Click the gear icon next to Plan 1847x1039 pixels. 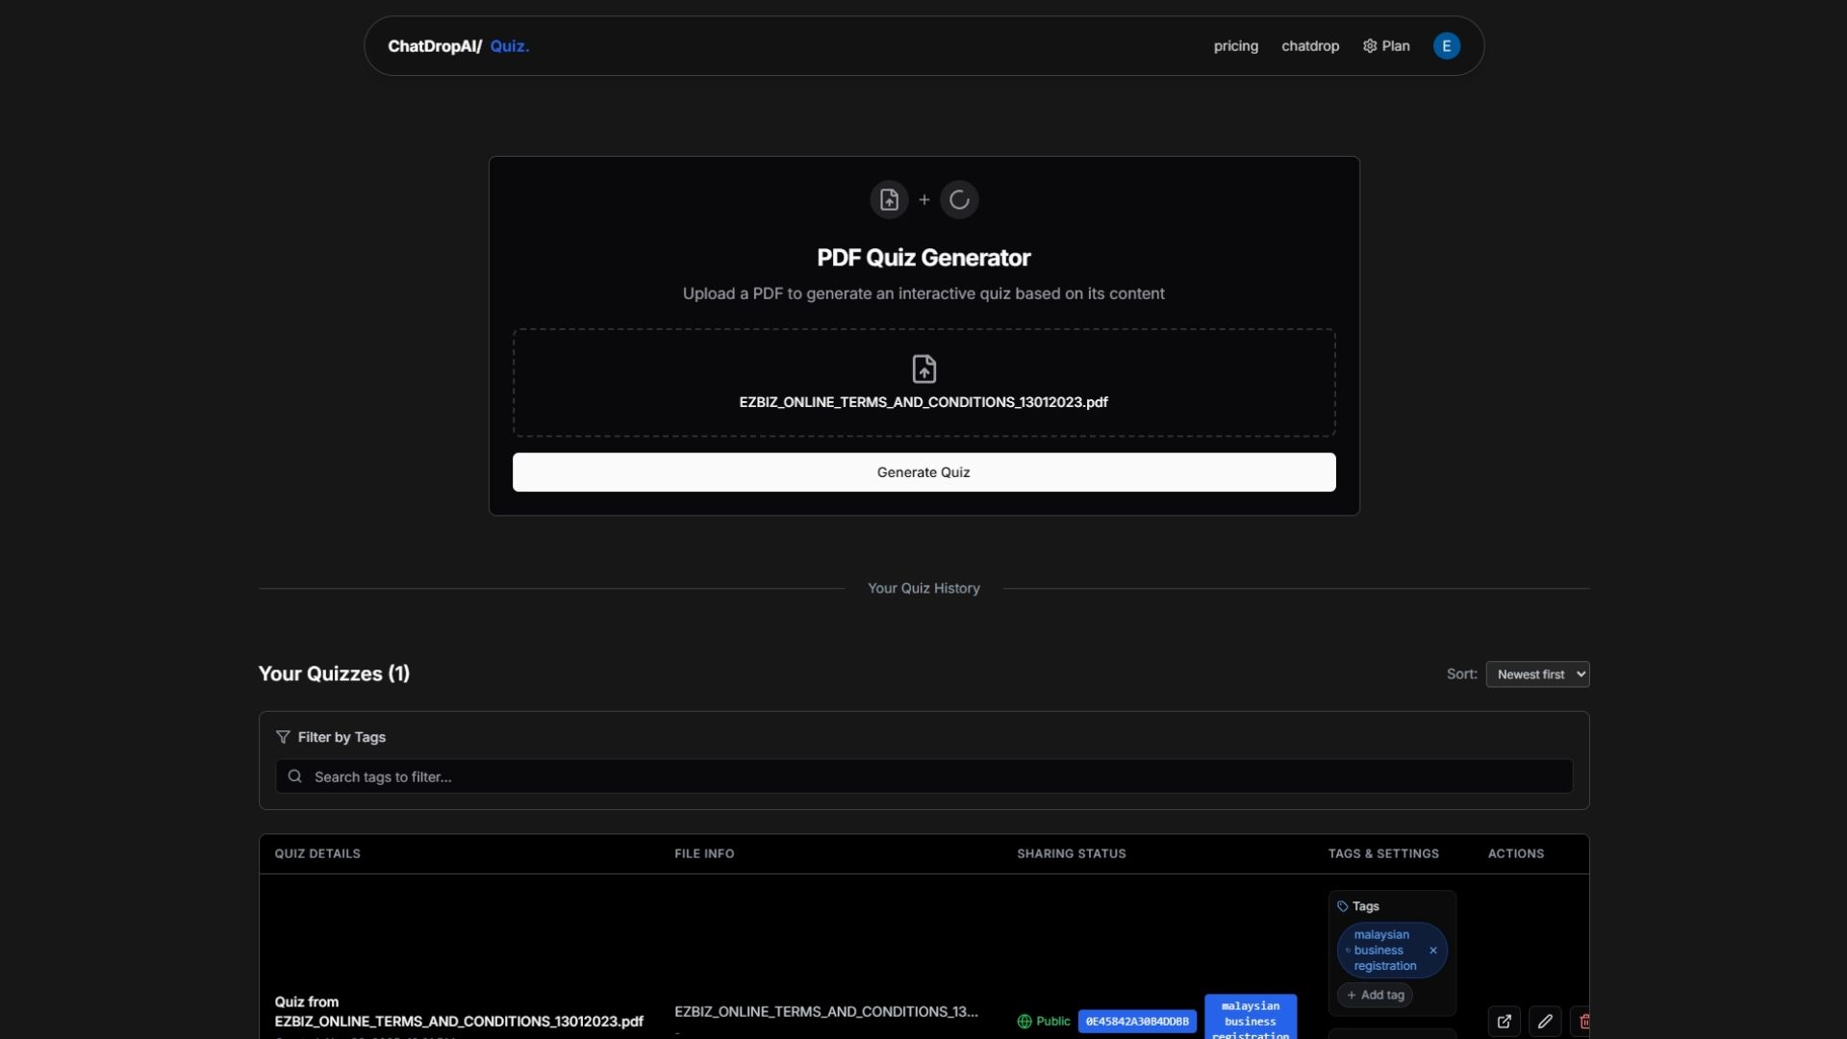1369,45
